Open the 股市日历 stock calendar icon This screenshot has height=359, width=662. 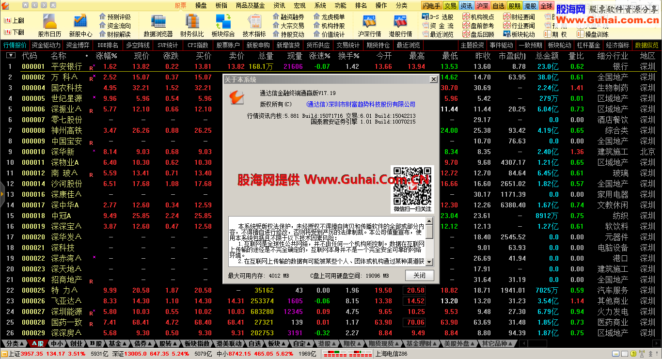click(x=49, y=25)
